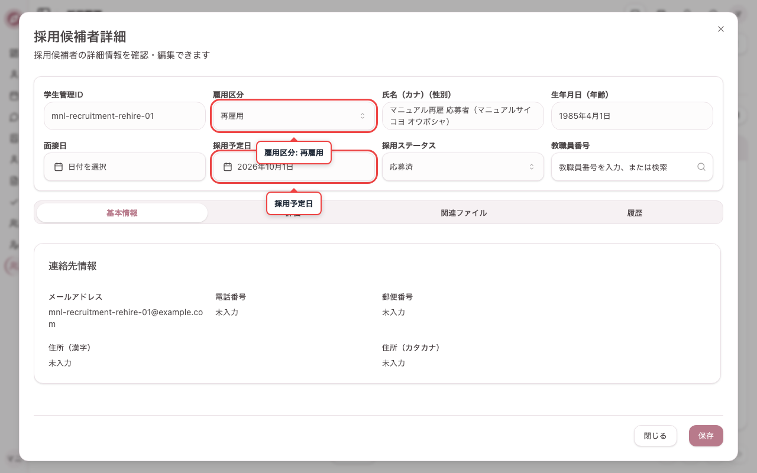Click the 未入力 value under 住所(カタカナ)
757x473 pixels.
[393, 363]
